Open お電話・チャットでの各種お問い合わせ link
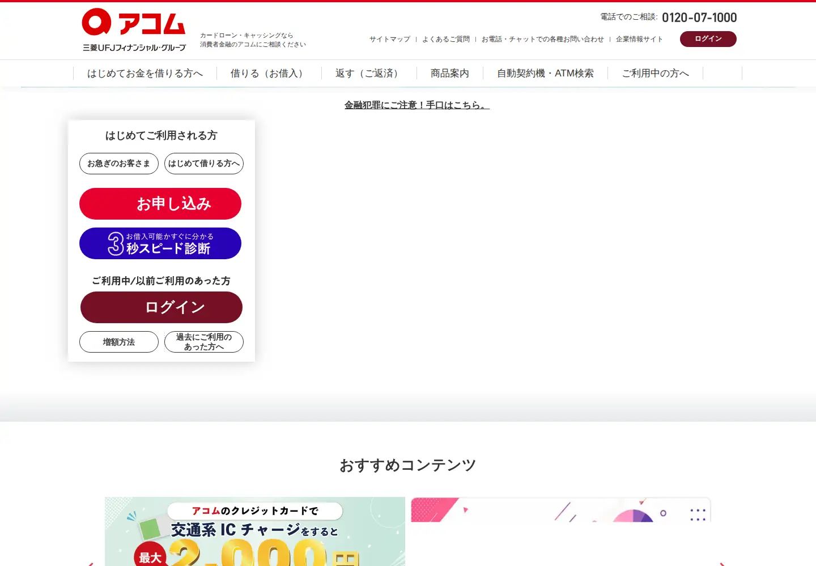The height and width of the screenshot is (566, 816). [x=543, y=39]
